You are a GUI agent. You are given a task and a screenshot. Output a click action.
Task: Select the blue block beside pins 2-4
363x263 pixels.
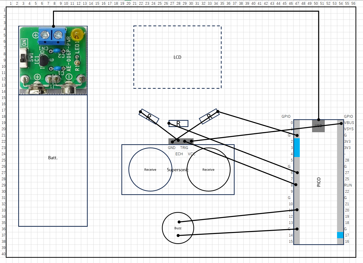tap(297, 148)
